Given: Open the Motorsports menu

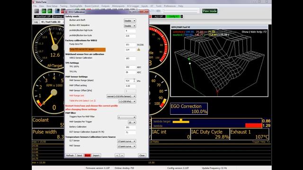Looking at the screenshot, I should [118, 6].
